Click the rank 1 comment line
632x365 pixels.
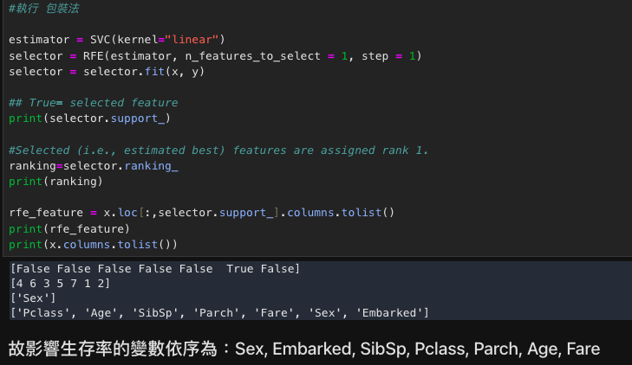(218, 150)
